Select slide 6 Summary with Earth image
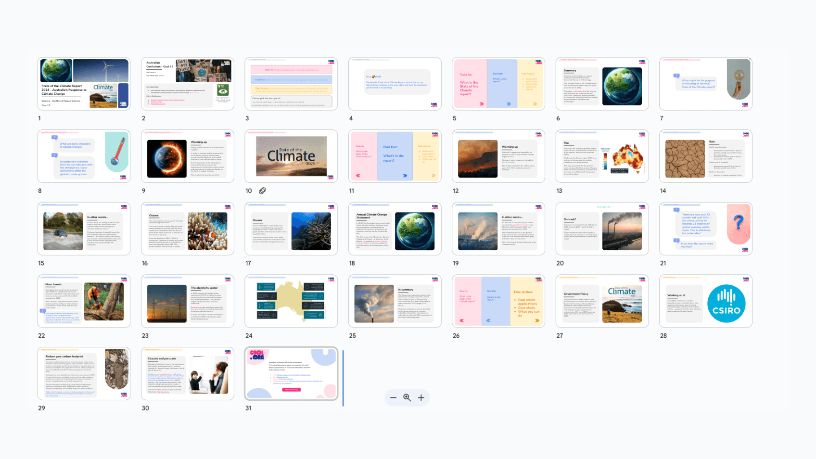 (602, 84)
